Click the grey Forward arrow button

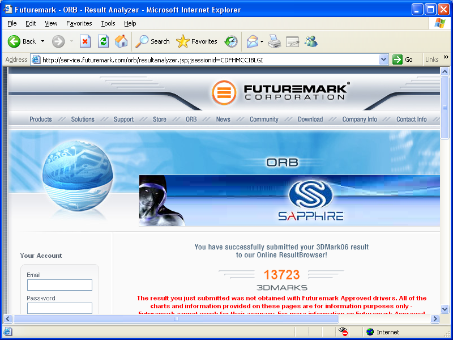(x=58, y=41)
